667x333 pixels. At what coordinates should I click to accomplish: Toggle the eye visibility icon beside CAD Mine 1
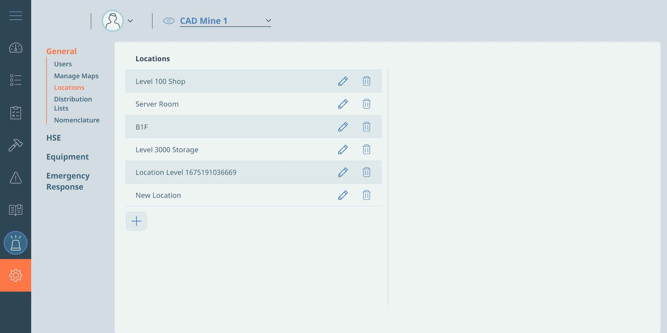[x=169, y=21]
